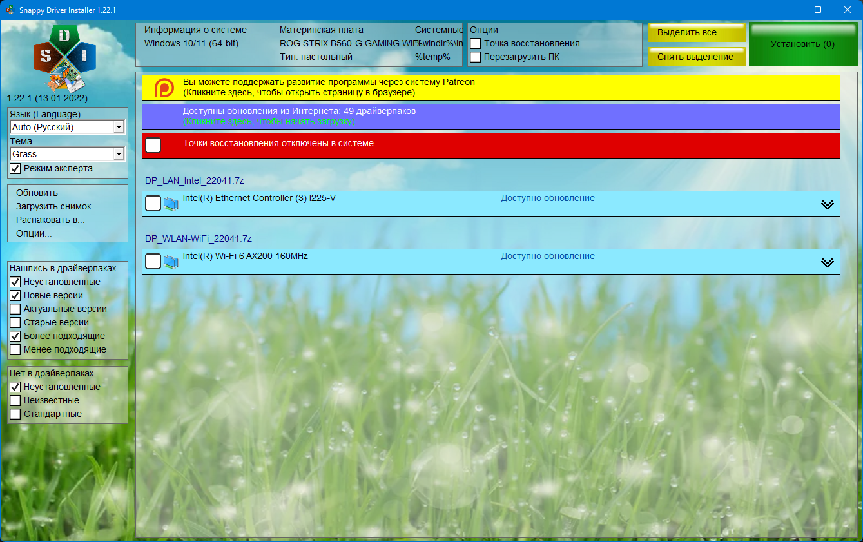Click network icon beside Wi-Fi 6 AX200

[x=171, y=262]
